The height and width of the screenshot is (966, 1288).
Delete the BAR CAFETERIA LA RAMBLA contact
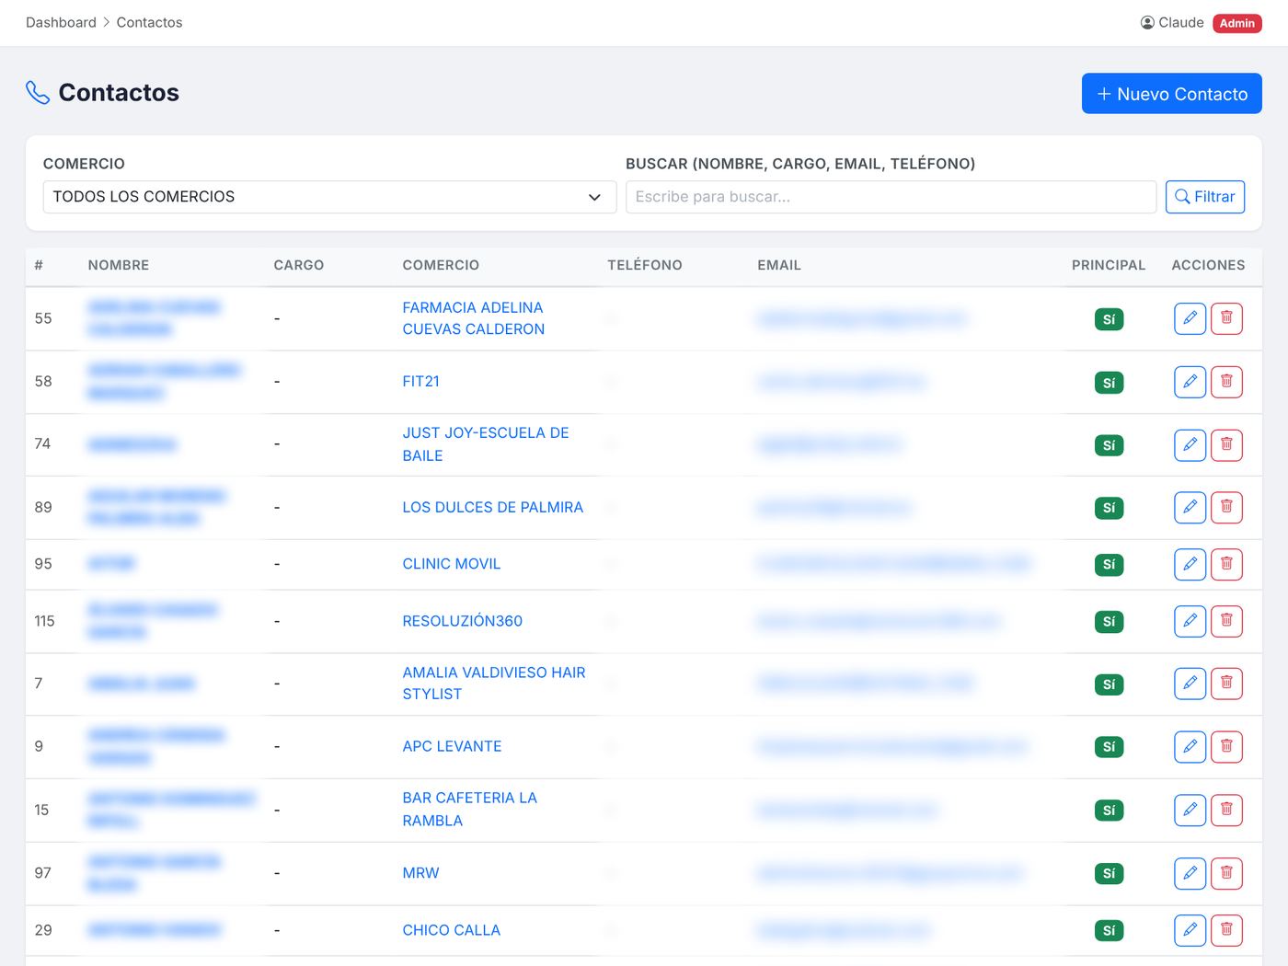pyautogui.click(x=1226, y=810)
